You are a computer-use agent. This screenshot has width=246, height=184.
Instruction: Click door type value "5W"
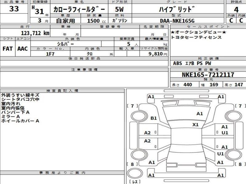119,9
